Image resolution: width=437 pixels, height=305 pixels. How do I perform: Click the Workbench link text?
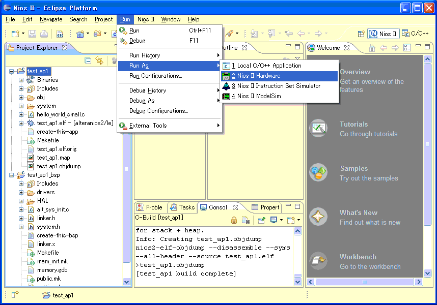tap(358, 257)
